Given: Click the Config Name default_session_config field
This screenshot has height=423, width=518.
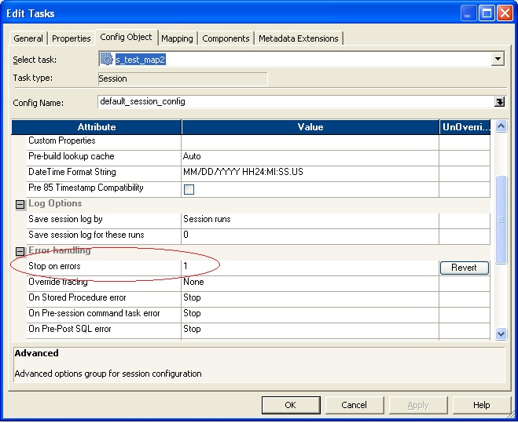Looking at the screenshot, I should point(296,101).
